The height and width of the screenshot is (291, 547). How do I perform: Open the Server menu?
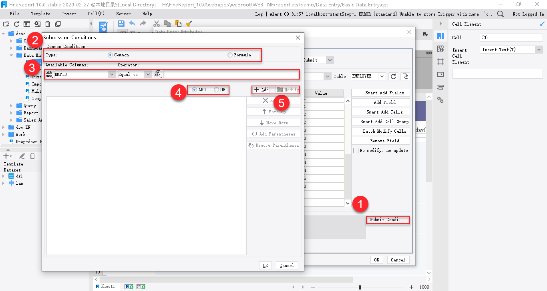point(123,14)
